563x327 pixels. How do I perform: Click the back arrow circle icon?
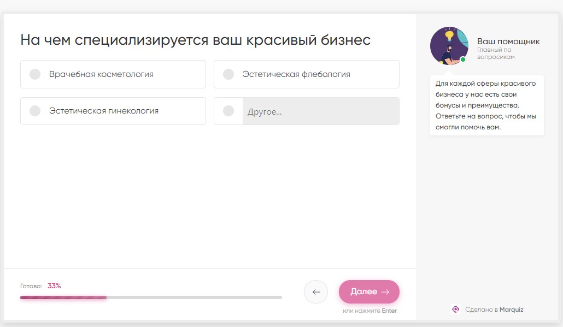tap(316, 292)
